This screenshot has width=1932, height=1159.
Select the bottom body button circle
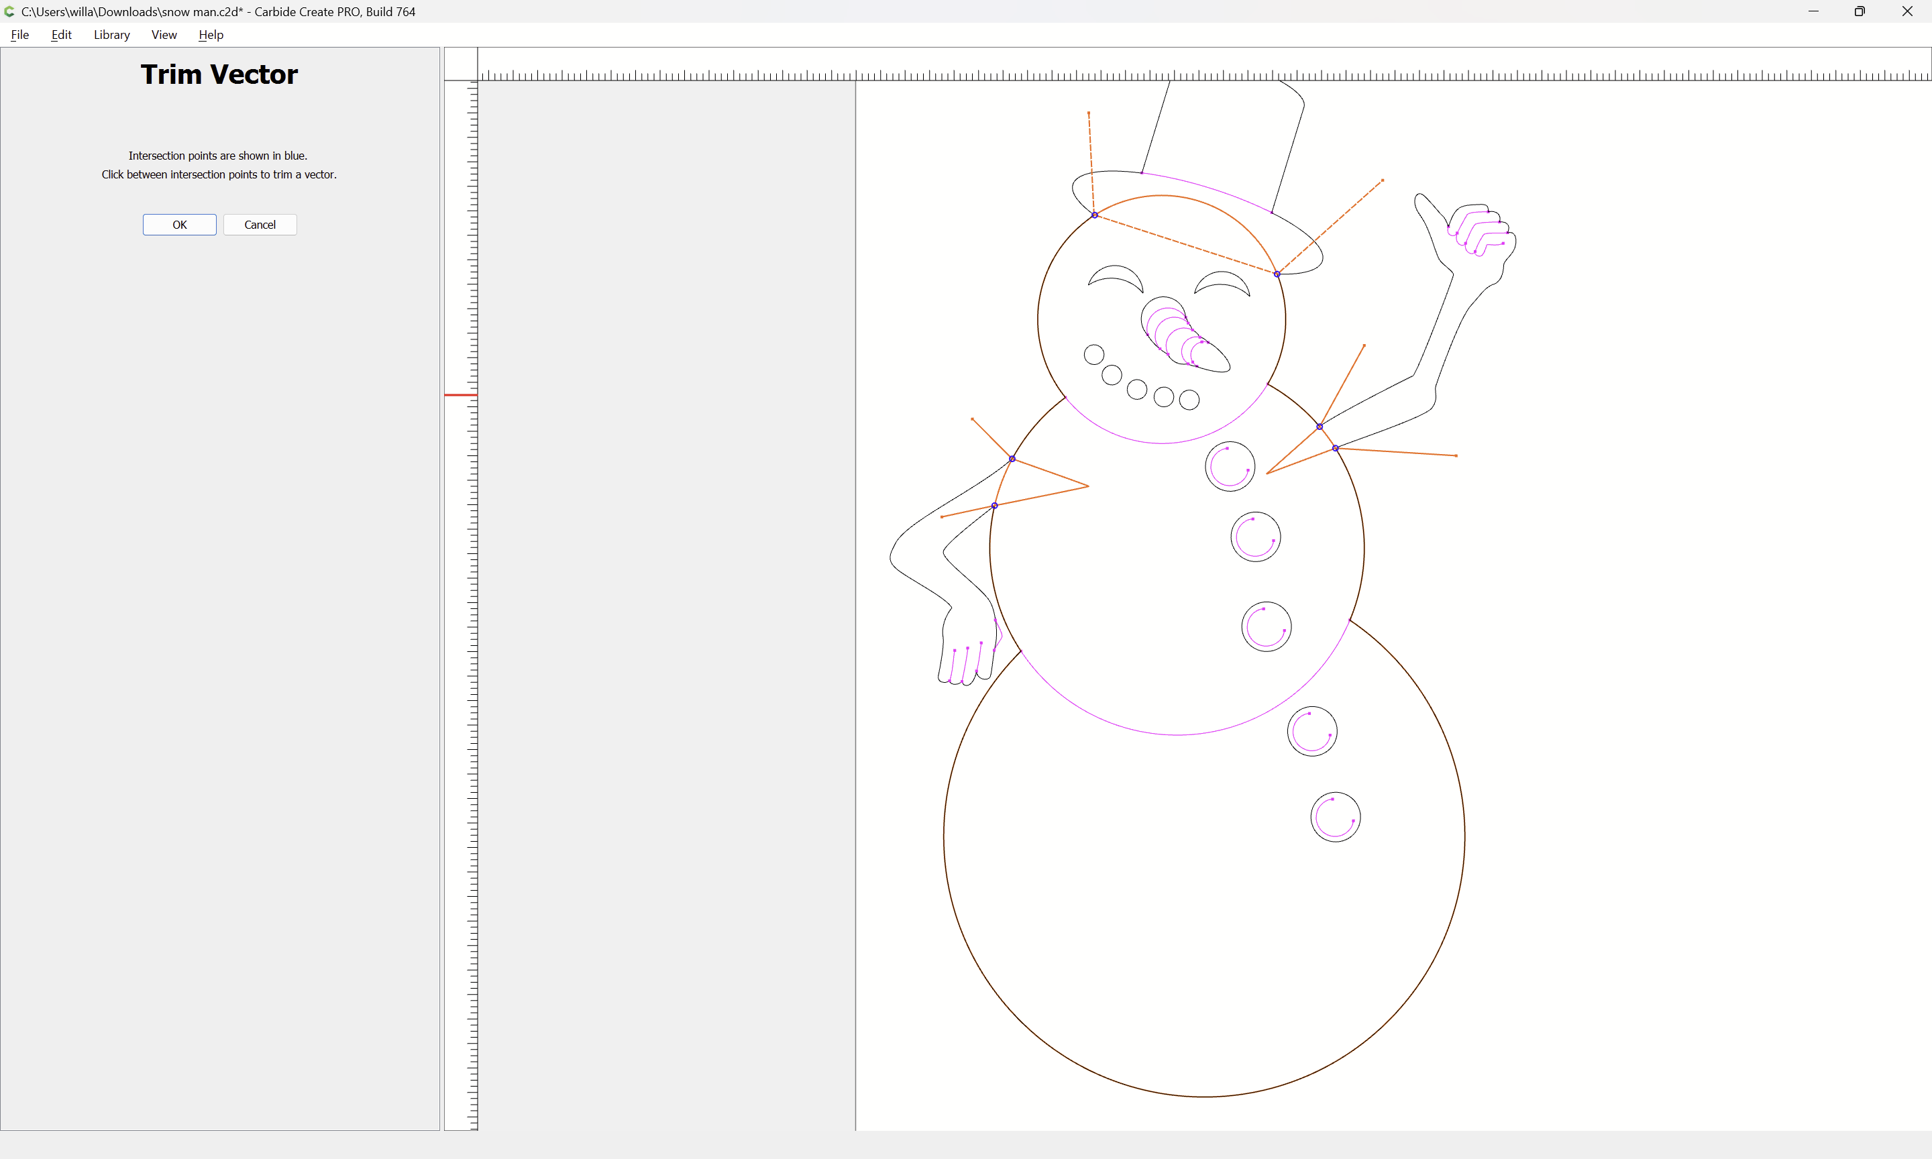pyautogui.click(x=1336, y=818)
